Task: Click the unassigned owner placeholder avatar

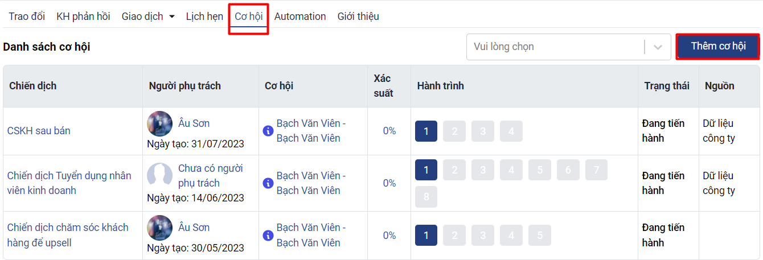Action: (x=159, y=175)
